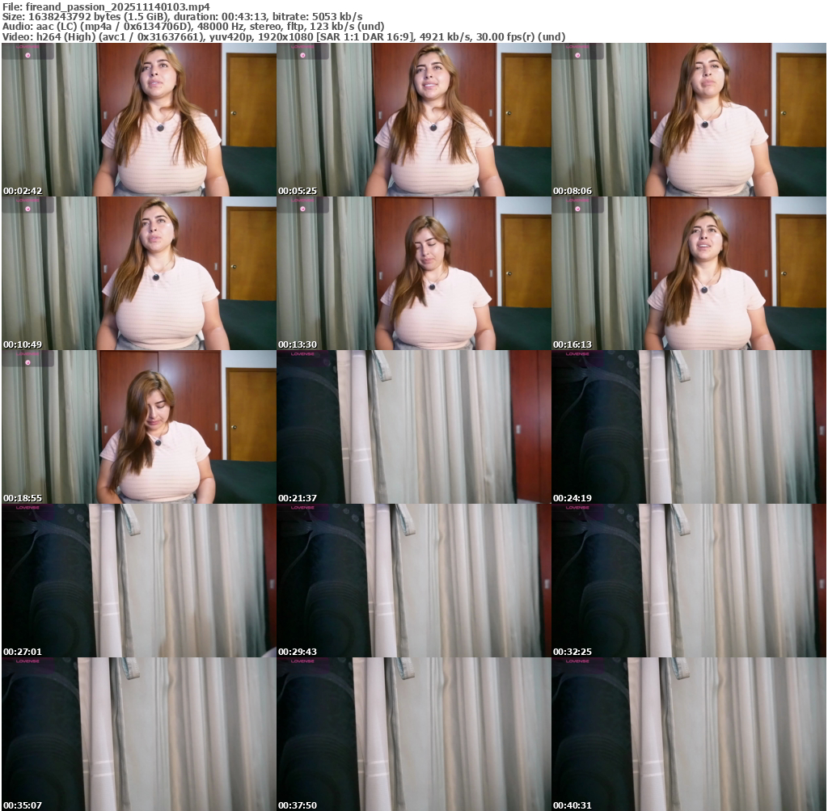
Task: Click the pink overlay icon in the 00:02:42 frame
Action: coord(27,57)
